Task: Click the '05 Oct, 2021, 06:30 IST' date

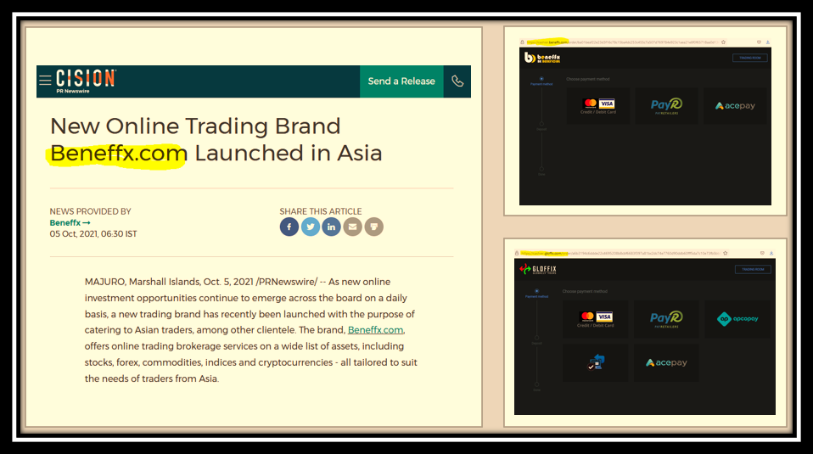Action: (93, 234)
